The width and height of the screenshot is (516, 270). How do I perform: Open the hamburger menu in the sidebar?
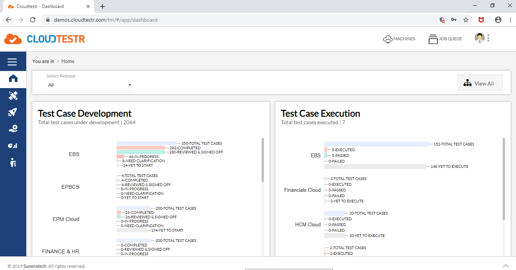[x=13, y=62]
